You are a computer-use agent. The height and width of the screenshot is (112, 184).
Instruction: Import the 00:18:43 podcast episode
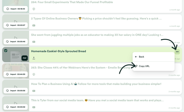(x=16, y=9)
